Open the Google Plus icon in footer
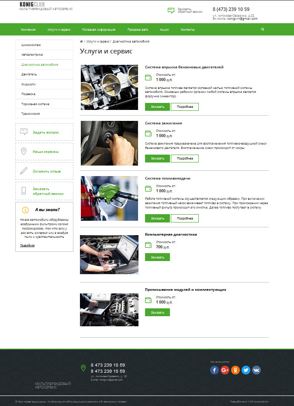294x406 pixels. [225, 370]
